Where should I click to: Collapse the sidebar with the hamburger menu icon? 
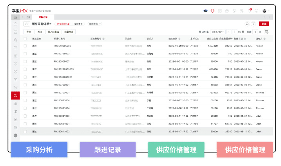[15, 17]
